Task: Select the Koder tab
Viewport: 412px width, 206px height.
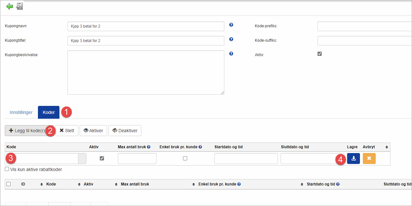Action: 49,112
